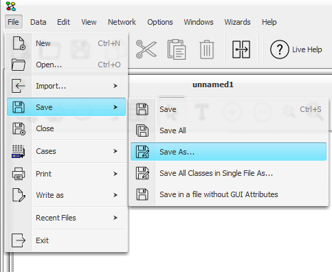
Task: Expand the Cases submenu arrow
Action: 115,151
